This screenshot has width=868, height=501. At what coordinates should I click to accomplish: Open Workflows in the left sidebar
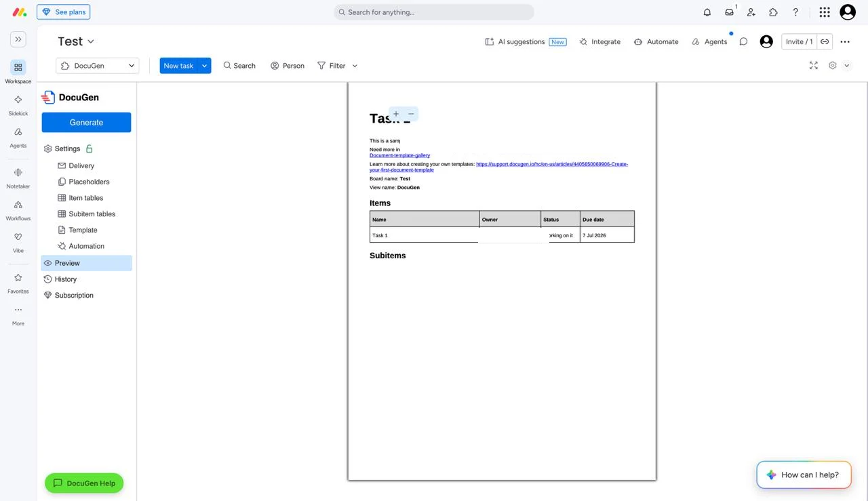[x=18, y=209]
